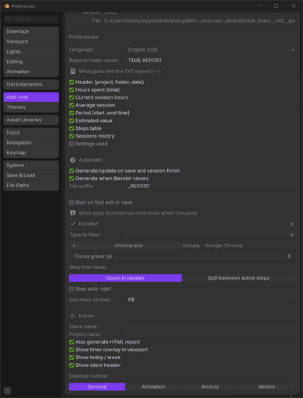Click the preferences Search field

(31, 19)
